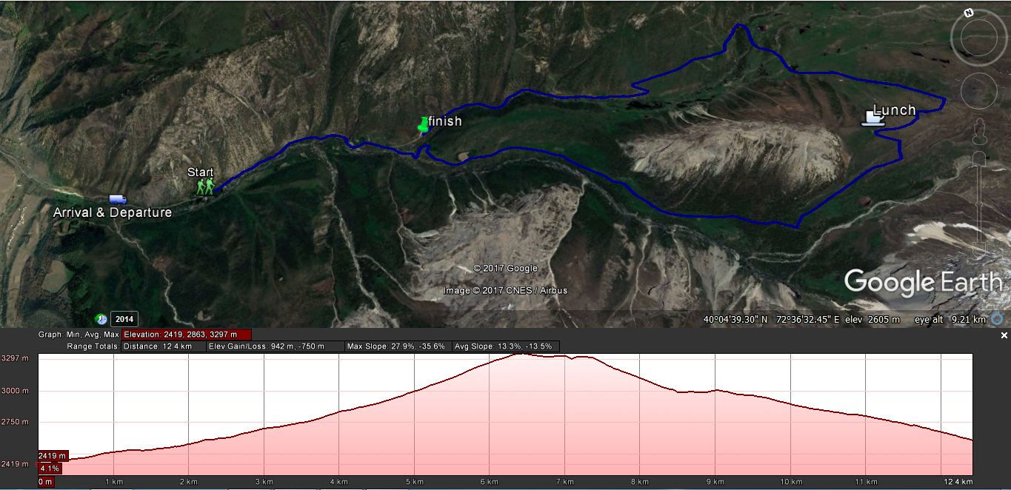Click the Avg Slope statistics box
This screenshot has width=1011, height=490.
click(x=504, y=346)
